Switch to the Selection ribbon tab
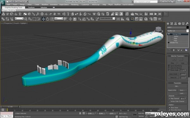 click(44, 8)
